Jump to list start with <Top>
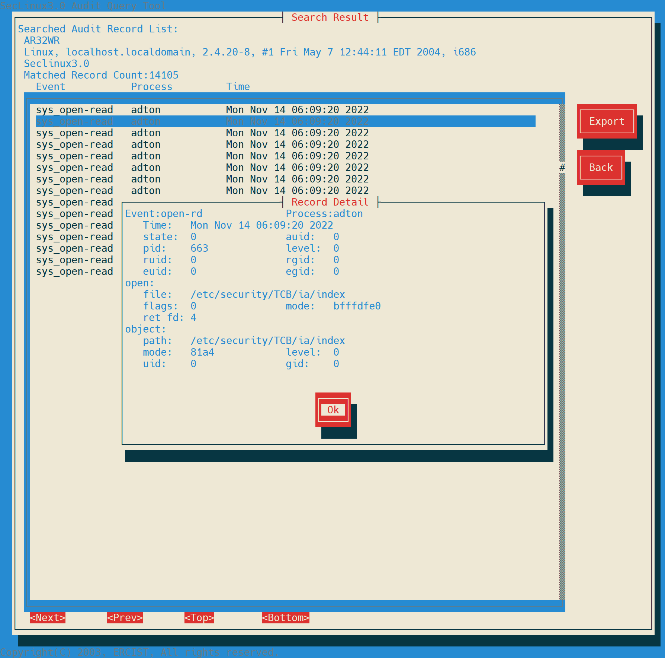The image size is (665, 658). click(199, 618)
